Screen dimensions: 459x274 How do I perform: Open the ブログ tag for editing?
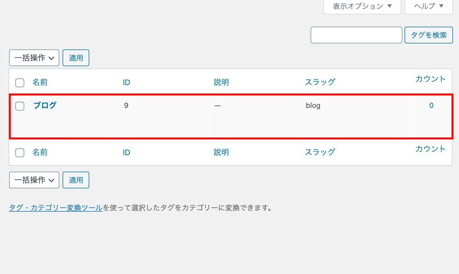coord(45,105)
